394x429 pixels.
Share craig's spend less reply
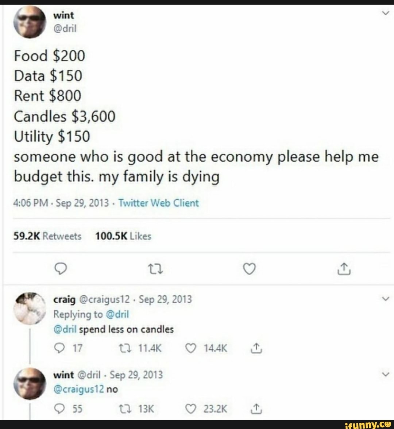(x=256, y=348)
